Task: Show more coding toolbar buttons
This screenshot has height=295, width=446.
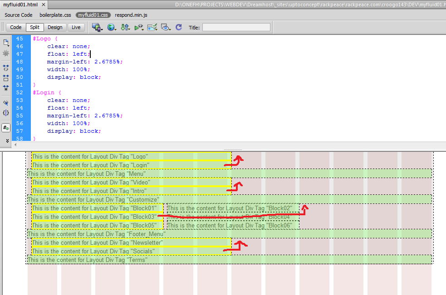Action: [7, 140]
